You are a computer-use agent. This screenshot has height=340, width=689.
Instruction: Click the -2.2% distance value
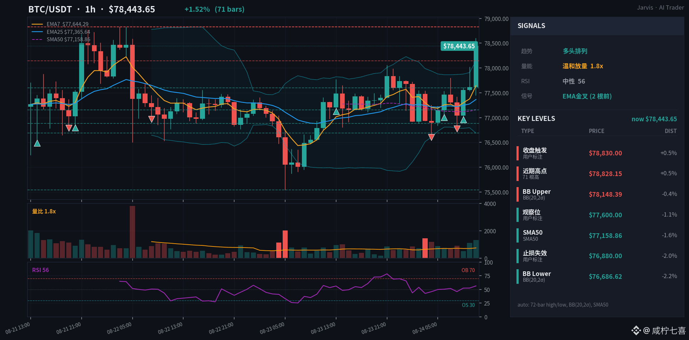[x=669, y=276]
